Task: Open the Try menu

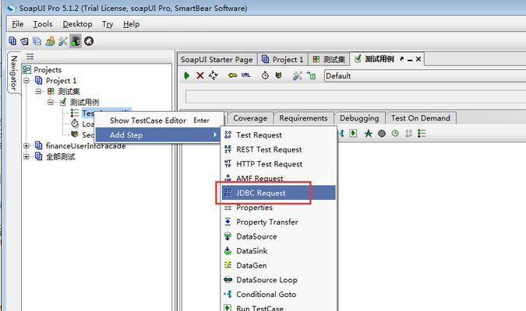Action: click(108, 24)
